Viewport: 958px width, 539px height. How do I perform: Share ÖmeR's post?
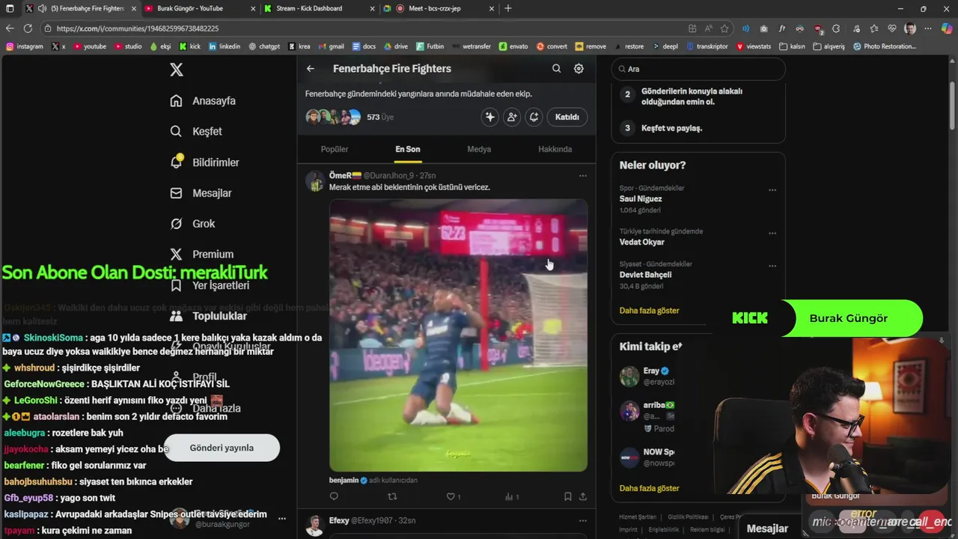coord(582,496)
